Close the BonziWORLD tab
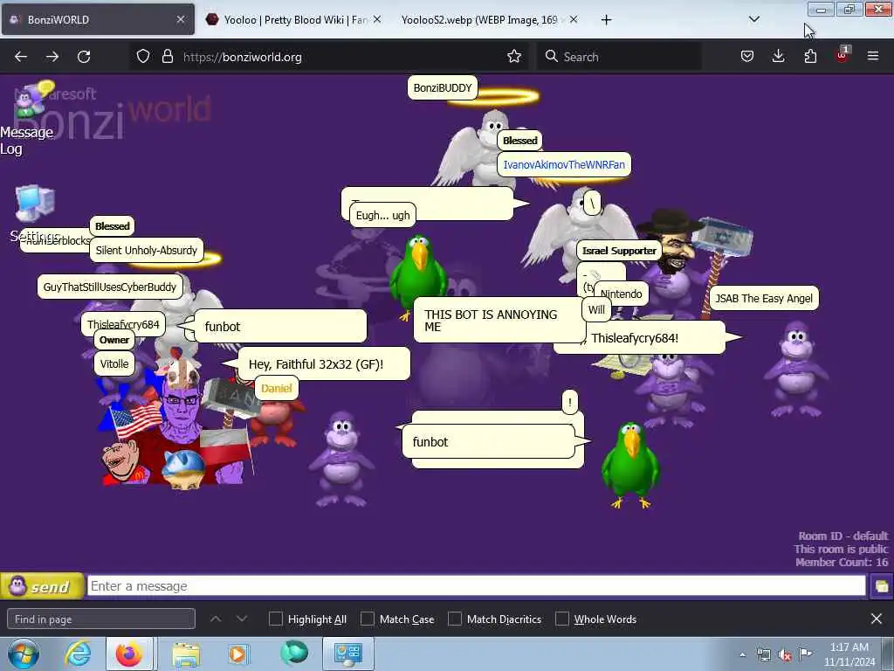Screen dimensions: 894x671 (180, 19)
